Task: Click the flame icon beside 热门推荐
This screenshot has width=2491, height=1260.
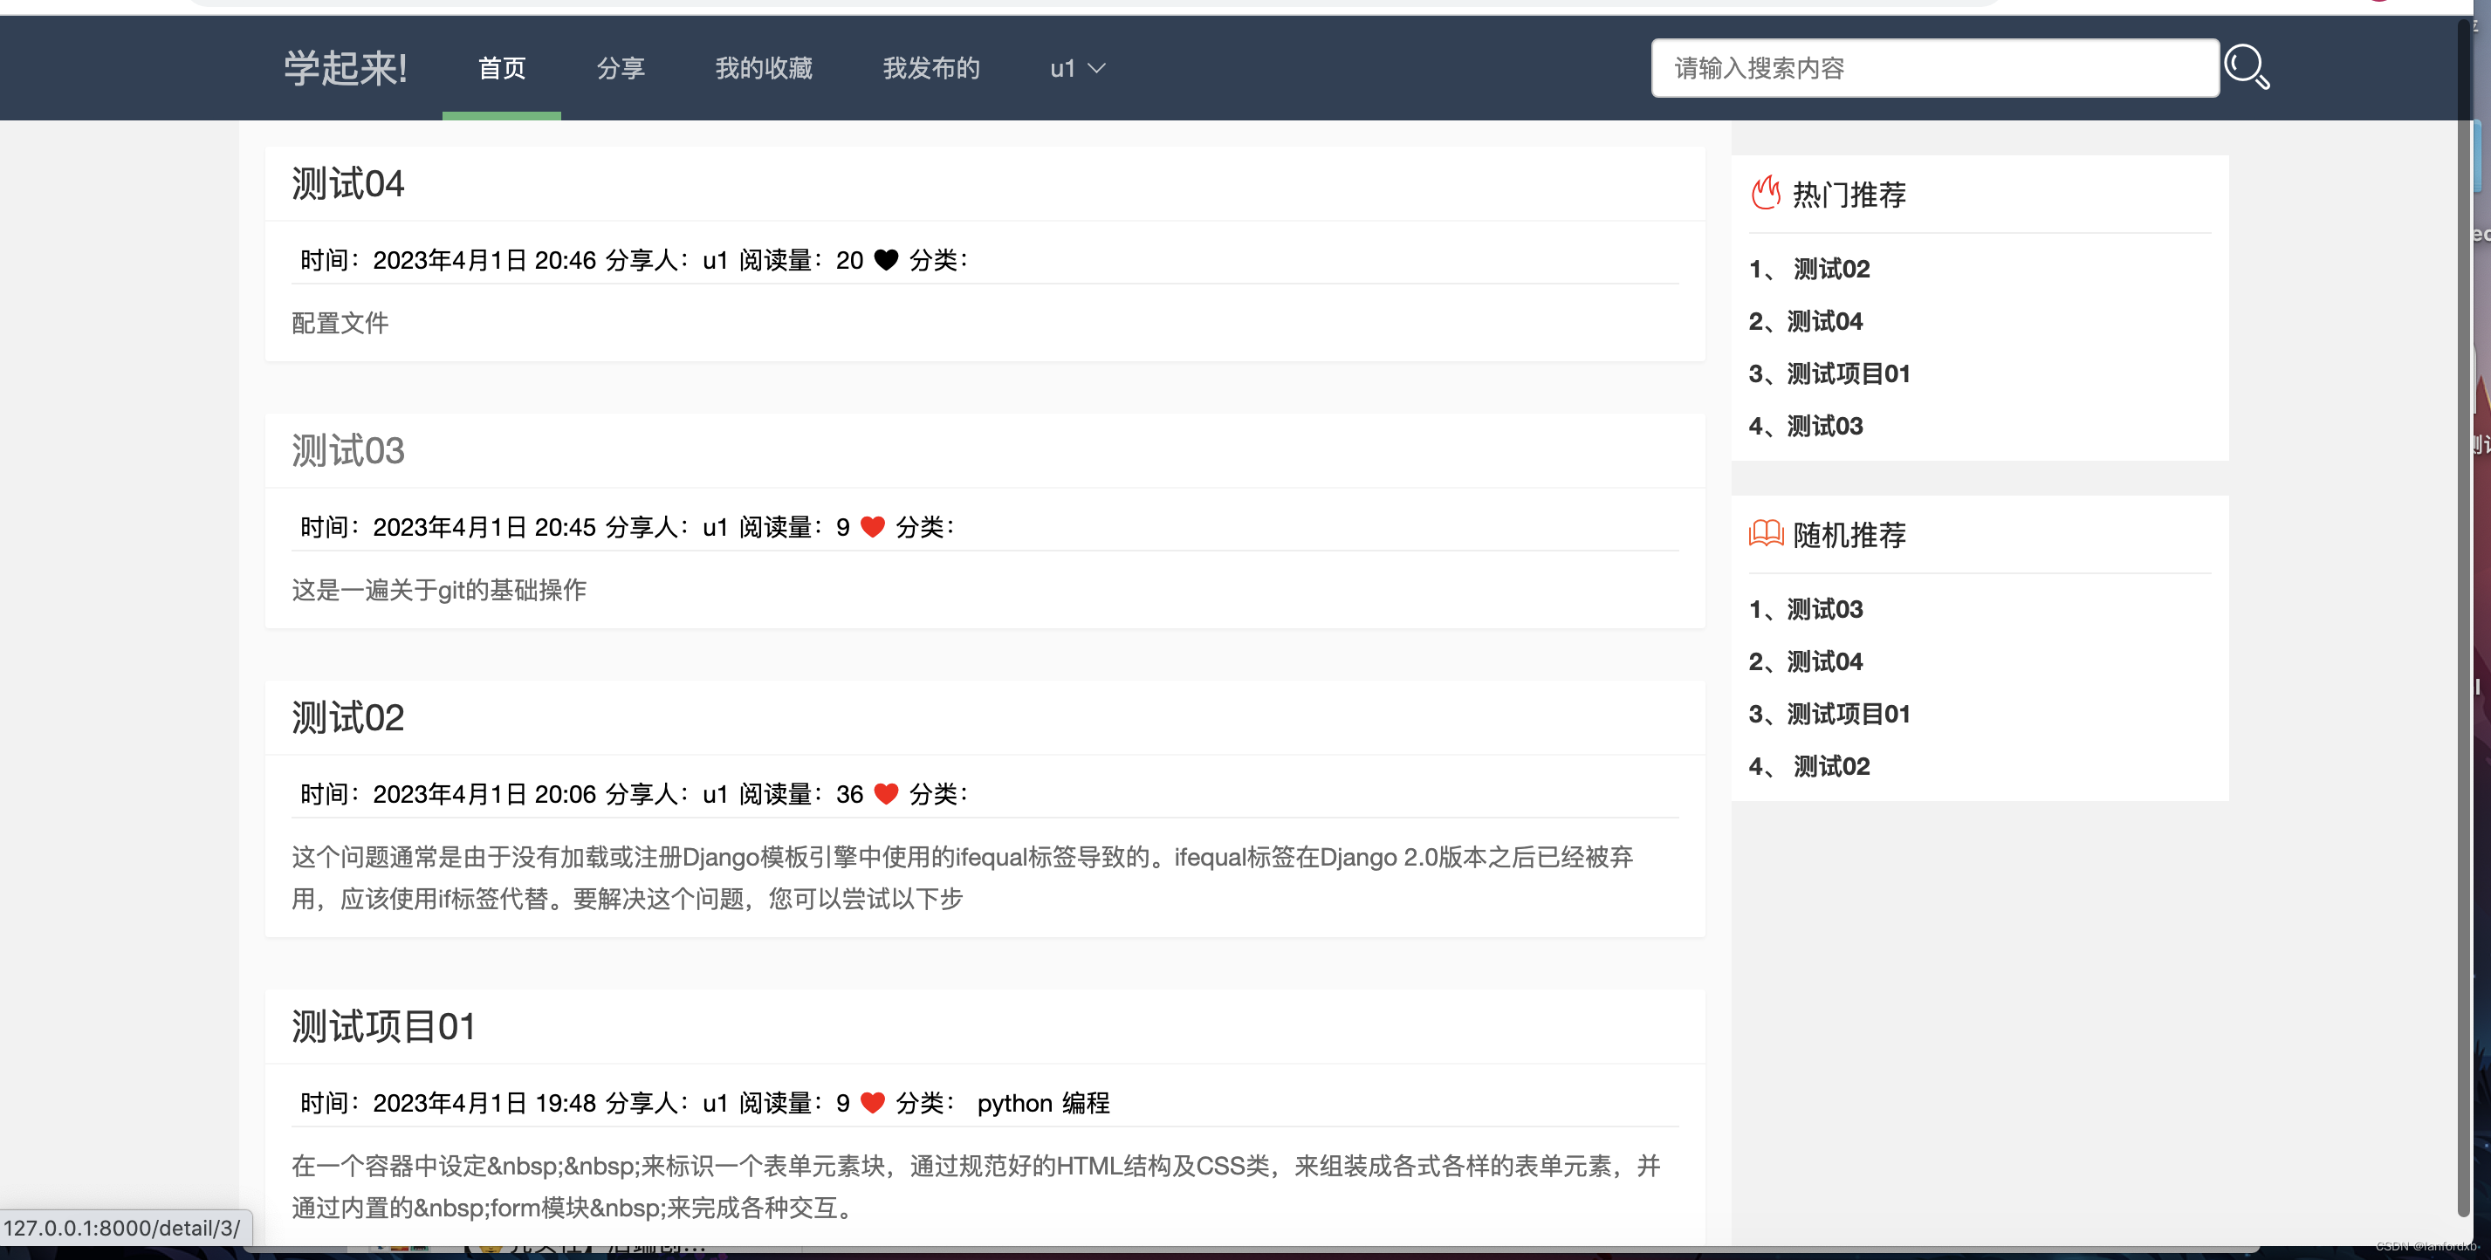Action: [x=1766, y=194]
